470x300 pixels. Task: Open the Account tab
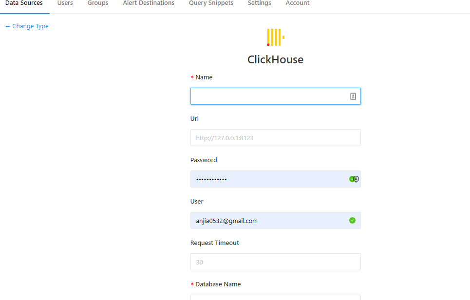pyautogui.click(x=298, y=3)
